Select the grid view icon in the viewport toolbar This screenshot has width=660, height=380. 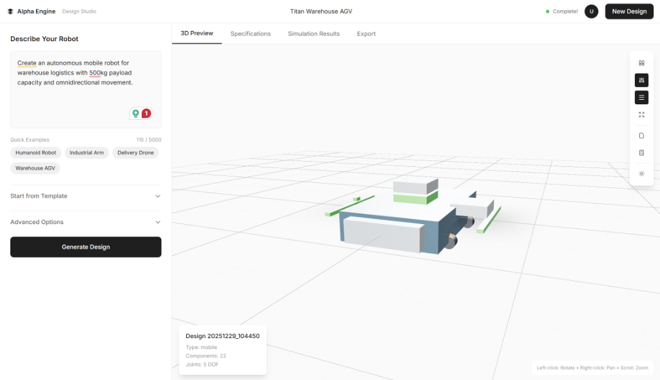click(641, 62)
